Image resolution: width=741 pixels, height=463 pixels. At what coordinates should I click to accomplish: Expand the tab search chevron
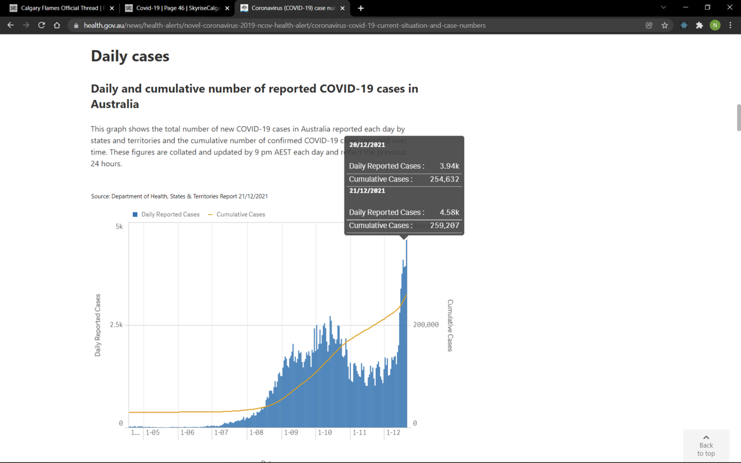pyautogui.click(x=663, y=8)
